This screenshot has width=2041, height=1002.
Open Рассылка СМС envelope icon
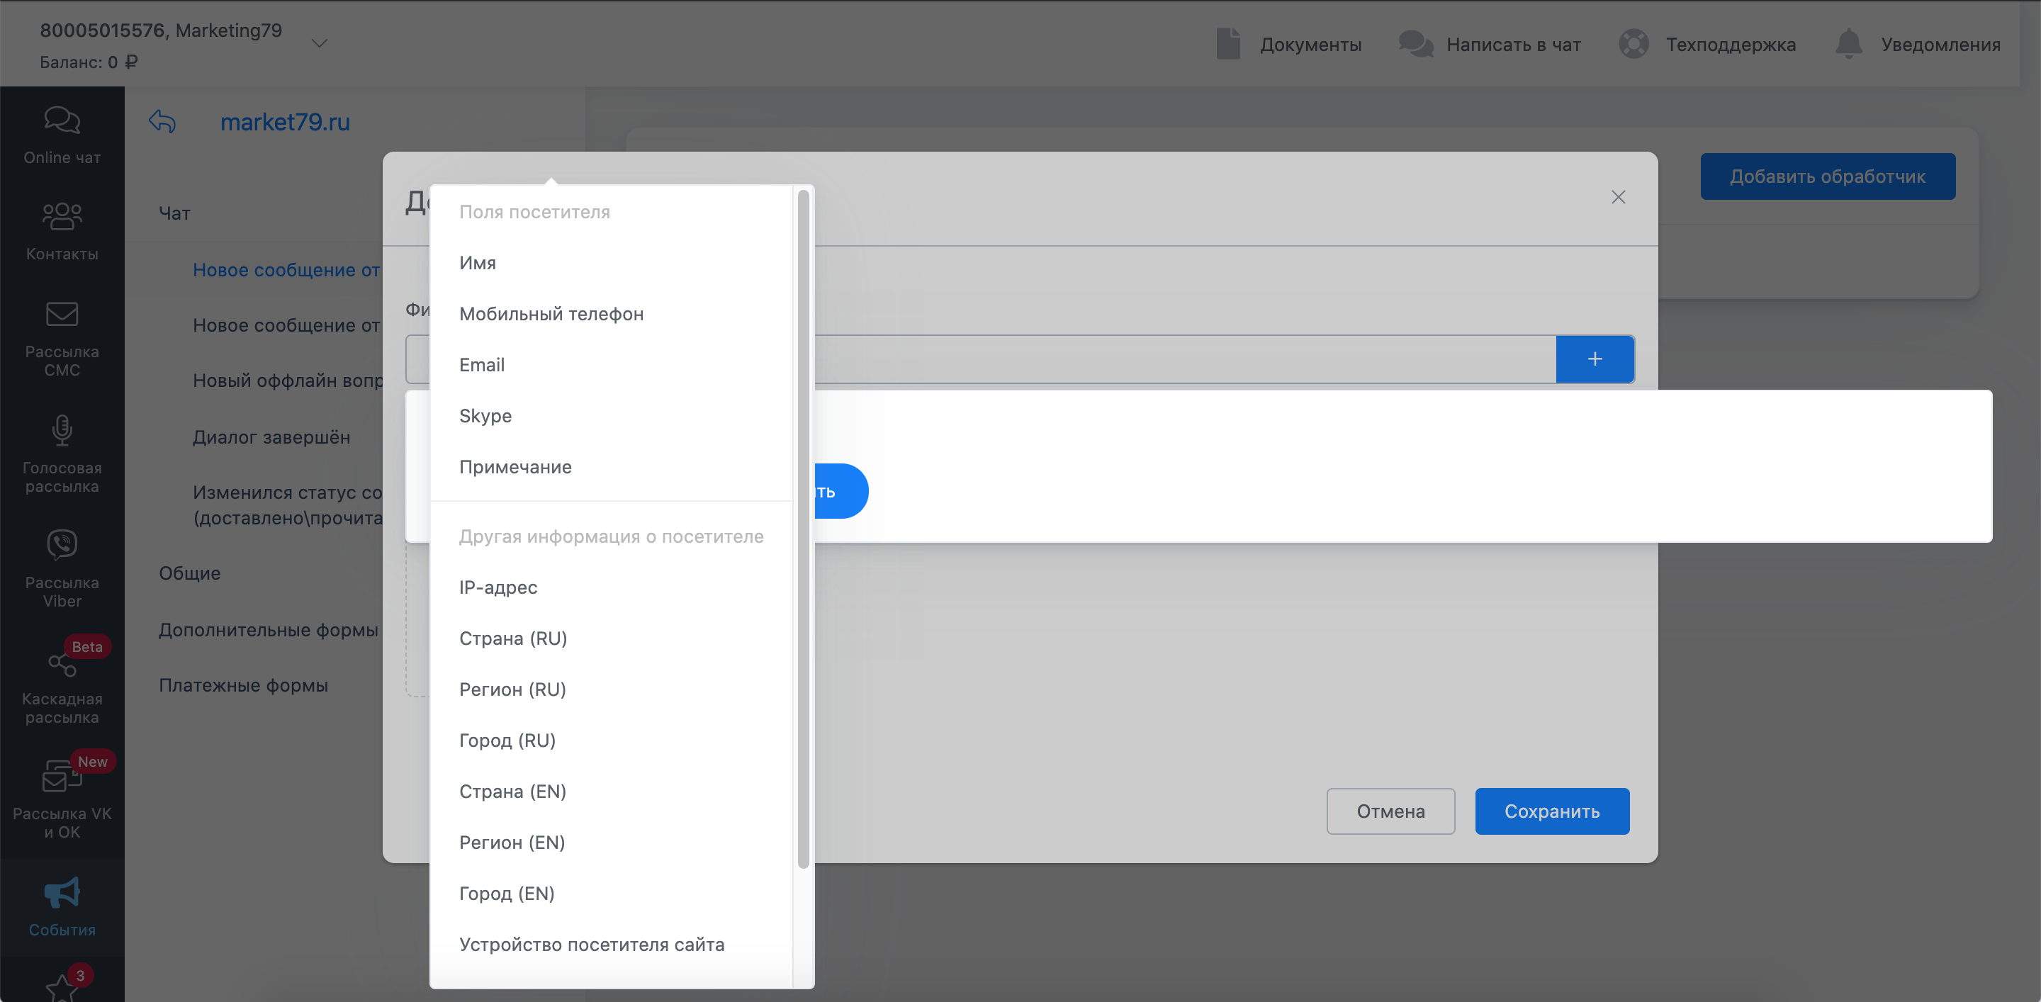62,315
